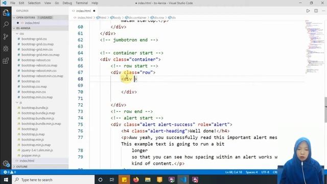Collapse the js folder
327x184 pixels.
click(x=40, y=102)
